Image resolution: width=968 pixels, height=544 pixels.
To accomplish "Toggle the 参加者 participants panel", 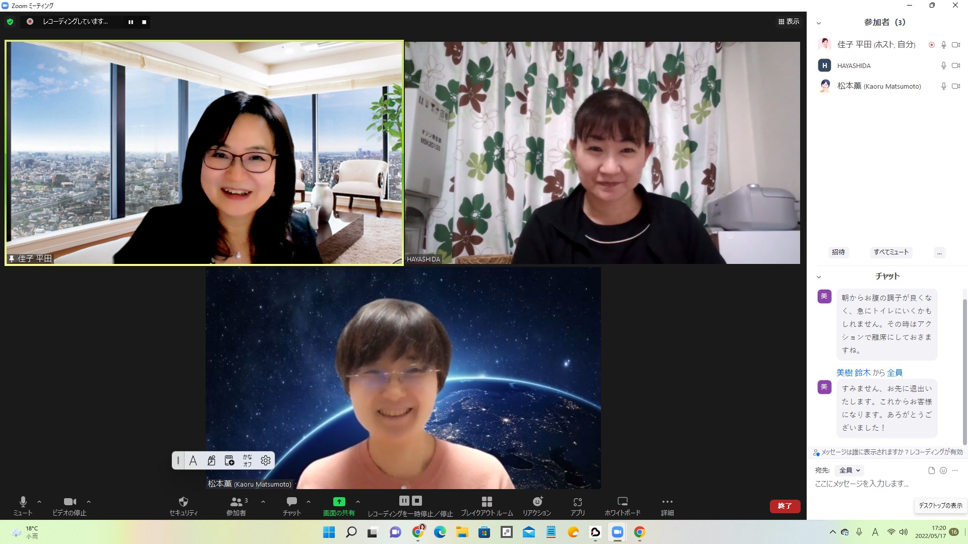I will (236, 506).
